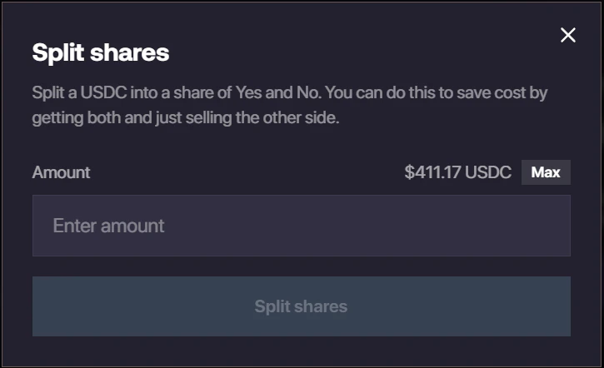Dismiss the dialog with the X icon

[x=568, y=35]
